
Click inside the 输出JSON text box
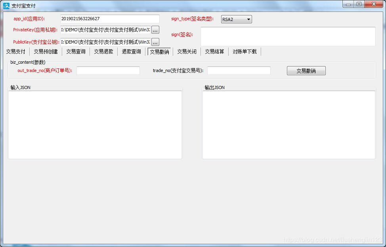289,125
